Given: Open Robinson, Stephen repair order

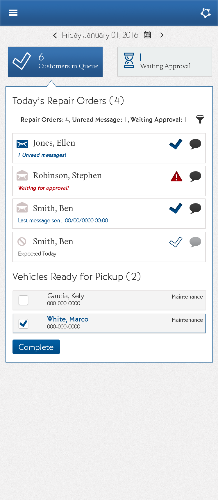Looking at the screenshot, I should click(67, 176).
